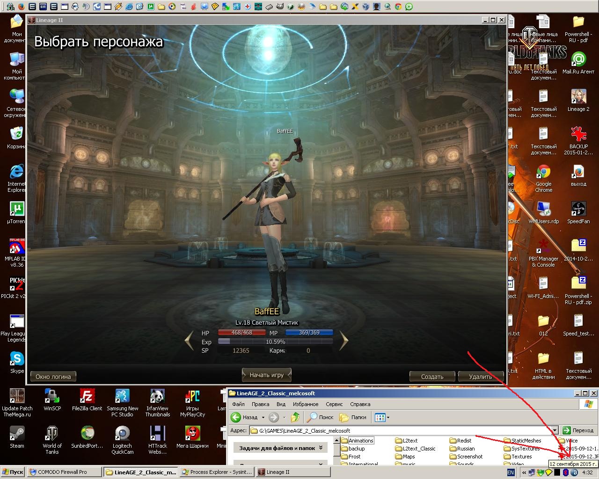Select the L2text_Classic folder
Image resolution: width=599 pixels, height=479 pixels.
[x=415, y=449]
